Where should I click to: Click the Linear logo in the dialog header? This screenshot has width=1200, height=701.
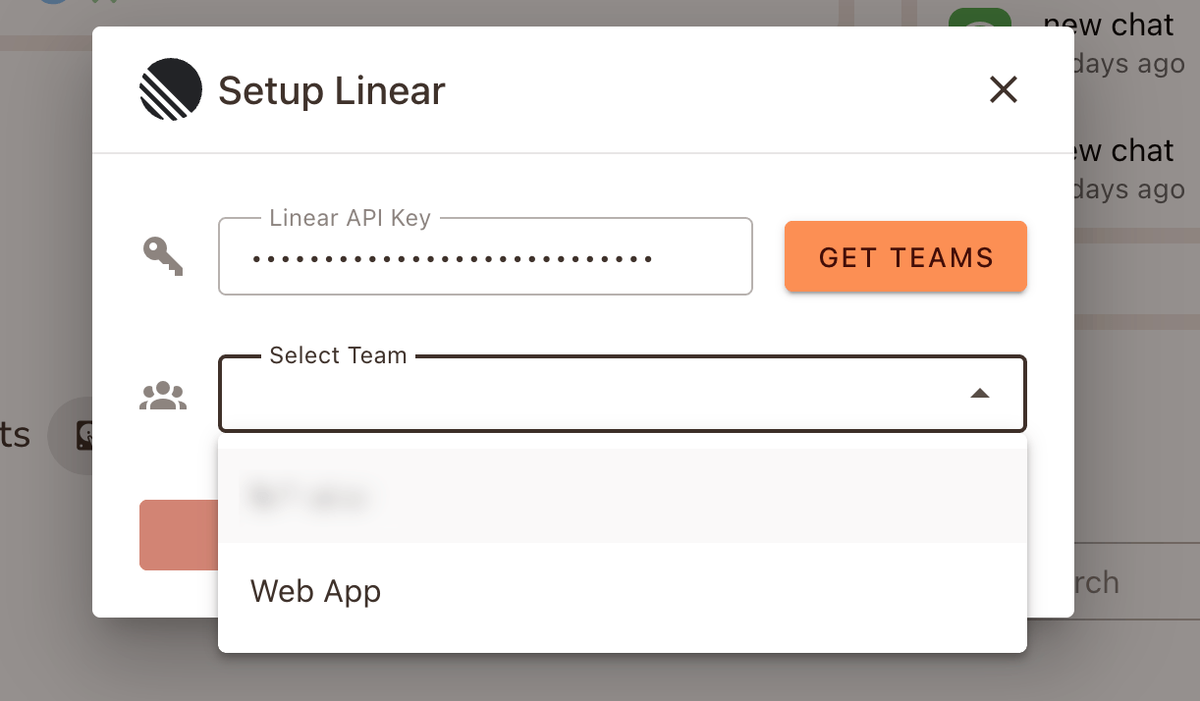pos(170,88)
